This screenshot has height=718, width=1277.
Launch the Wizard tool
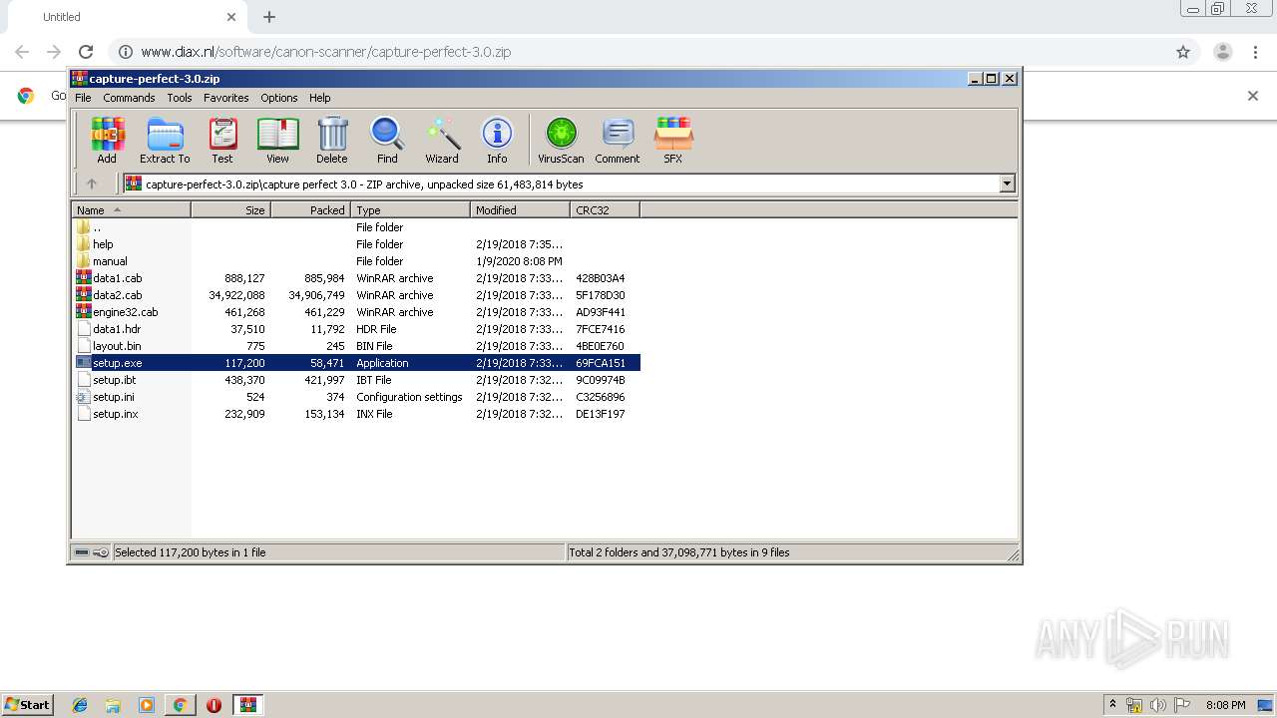[x=442, y=140]
